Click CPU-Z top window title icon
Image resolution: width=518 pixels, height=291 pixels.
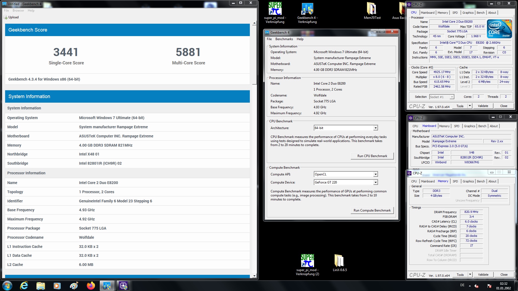tap(409, 4)
